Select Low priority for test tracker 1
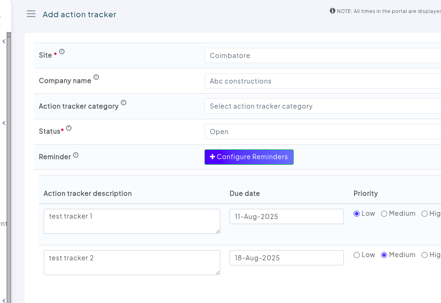This screenshot has height=303, width=441. pyautogui.click(x=357, y=214)
